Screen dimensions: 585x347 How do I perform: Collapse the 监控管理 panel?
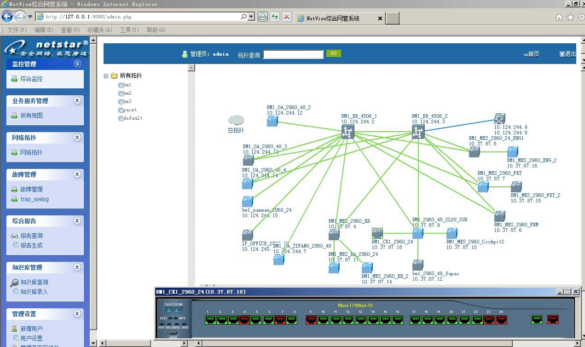pos(77,64)
